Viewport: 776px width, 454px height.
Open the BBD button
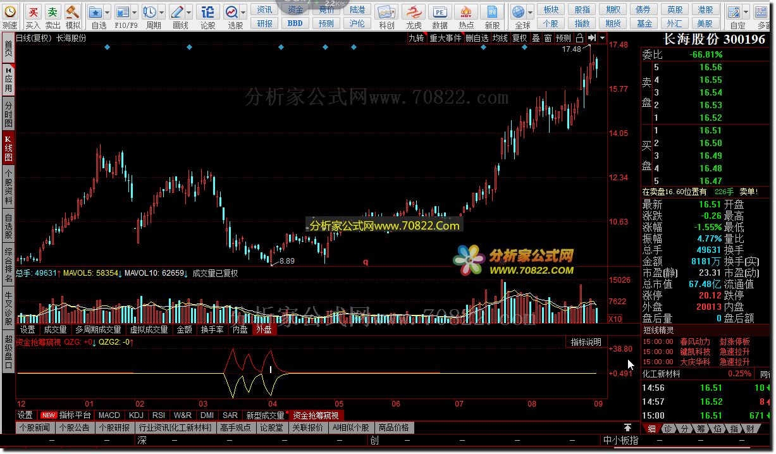tap(295, 23)
